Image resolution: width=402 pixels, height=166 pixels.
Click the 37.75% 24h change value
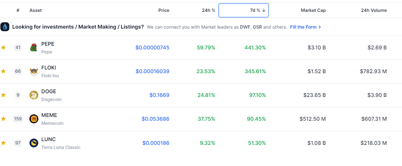[x=206, y=119]
